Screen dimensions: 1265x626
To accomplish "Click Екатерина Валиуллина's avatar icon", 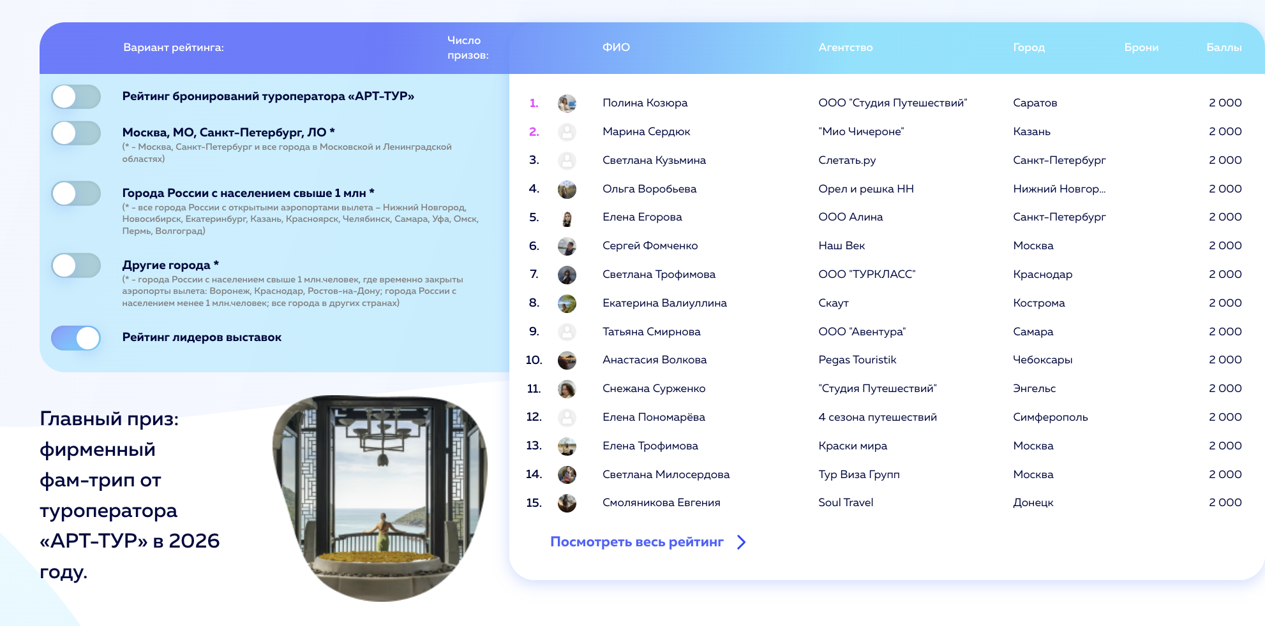I will [567, 303].
